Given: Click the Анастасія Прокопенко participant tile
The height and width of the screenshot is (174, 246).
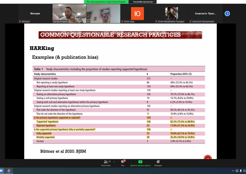Looking at the screenshot, I should tap(205, 13).
